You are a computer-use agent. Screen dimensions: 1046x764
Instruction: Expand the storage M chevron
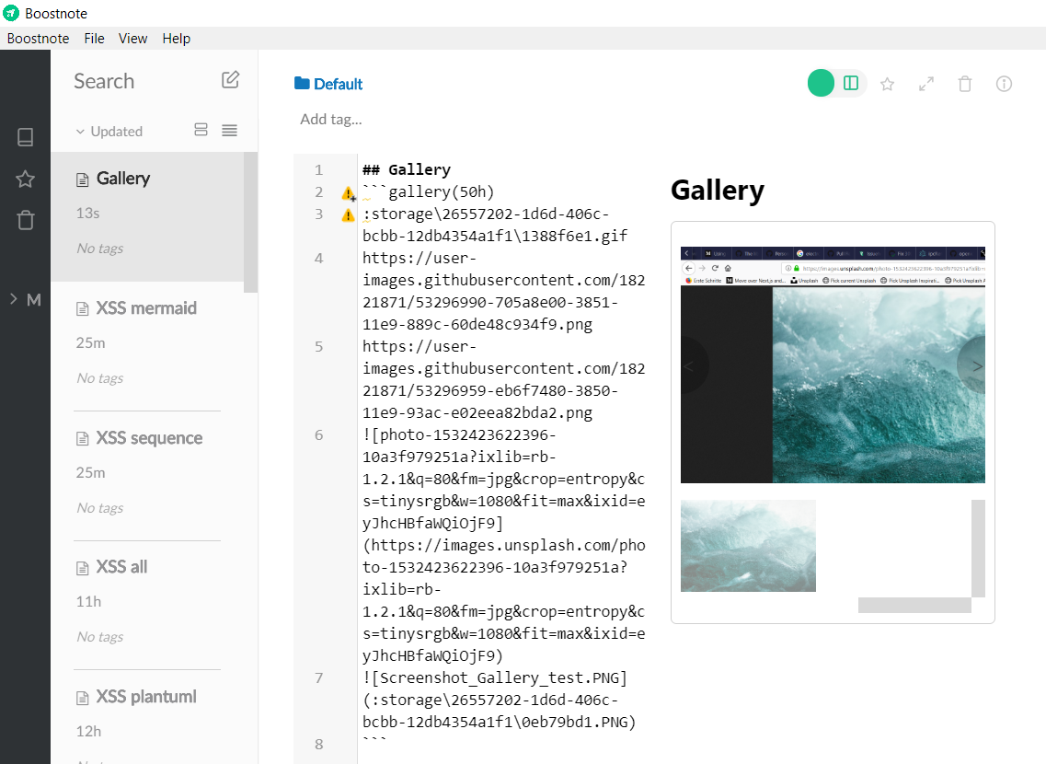[x=14, y=299]
